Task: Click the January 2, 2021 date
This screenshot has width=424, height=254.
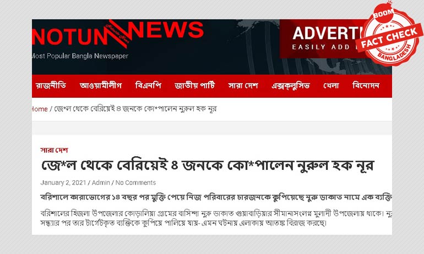Action: 63,183
